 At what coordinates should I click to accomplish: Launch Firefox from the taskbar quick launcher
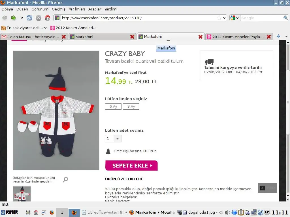pyautogui.click(x=52, y=212)
